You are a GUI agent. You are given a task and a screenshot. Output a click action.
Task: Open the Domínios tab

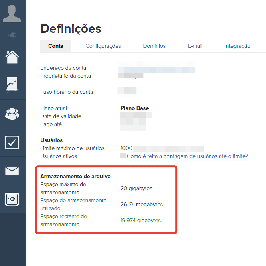pyautogui.click(x=154, y=46)
